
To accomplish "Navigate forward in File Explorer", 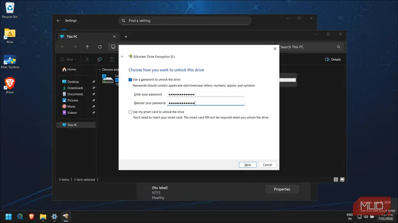I will tap(75, 47).
